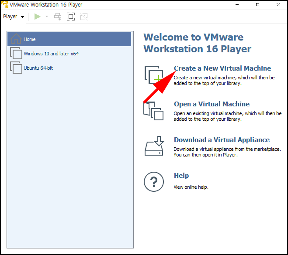Select Ubuntu 64-bit virtual machine
288x255 pixels.
pos(69,68)
